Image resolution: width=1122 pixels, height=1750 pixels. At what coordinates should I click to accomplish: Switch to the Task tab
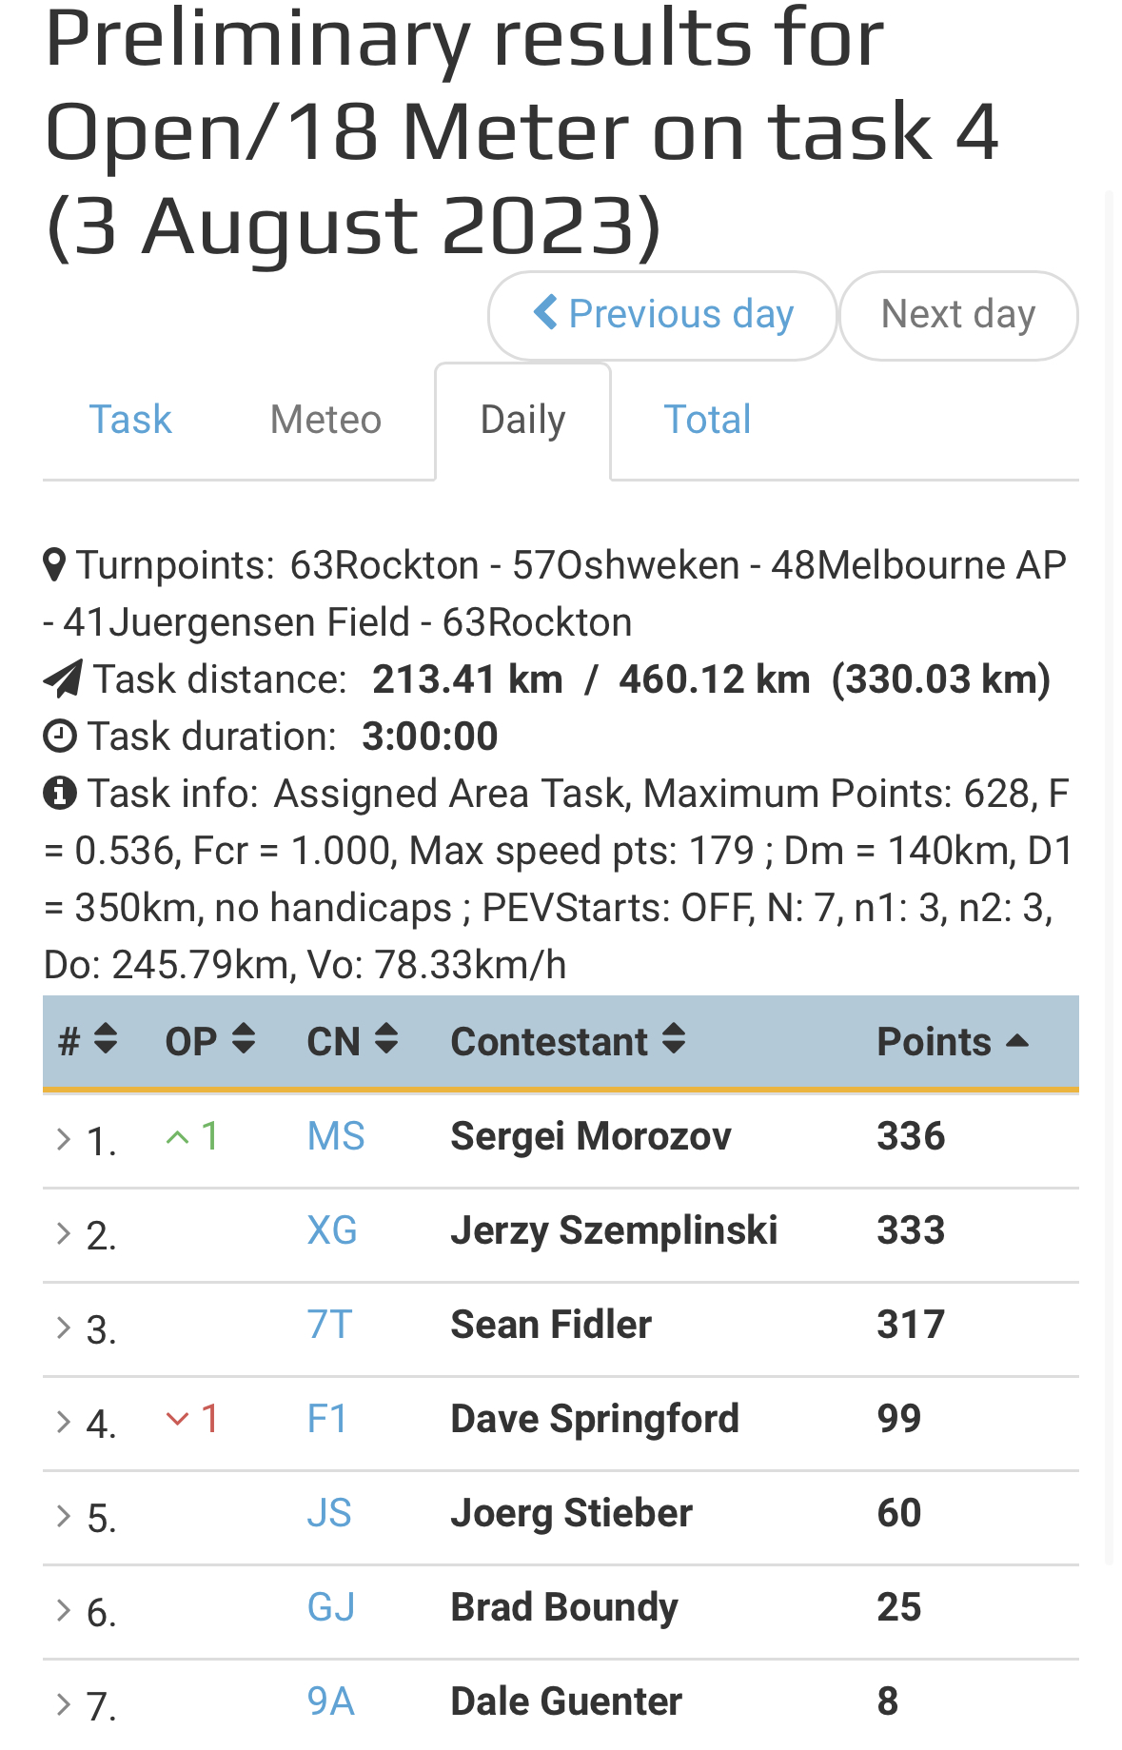pyautogui.click(x=130, y=420)
